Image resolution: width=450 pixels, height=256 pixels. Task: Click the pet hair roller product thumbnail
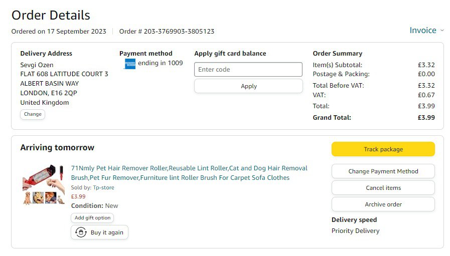(x=43, y=184)
